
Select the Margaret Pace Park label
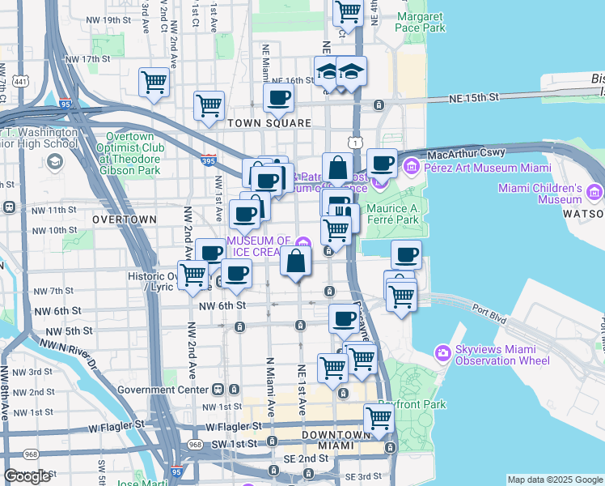point(420,23)
